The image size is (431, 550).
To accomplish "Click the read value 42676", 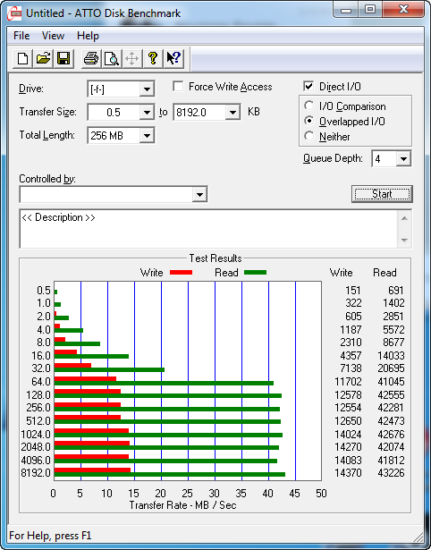I will [391, 435].
